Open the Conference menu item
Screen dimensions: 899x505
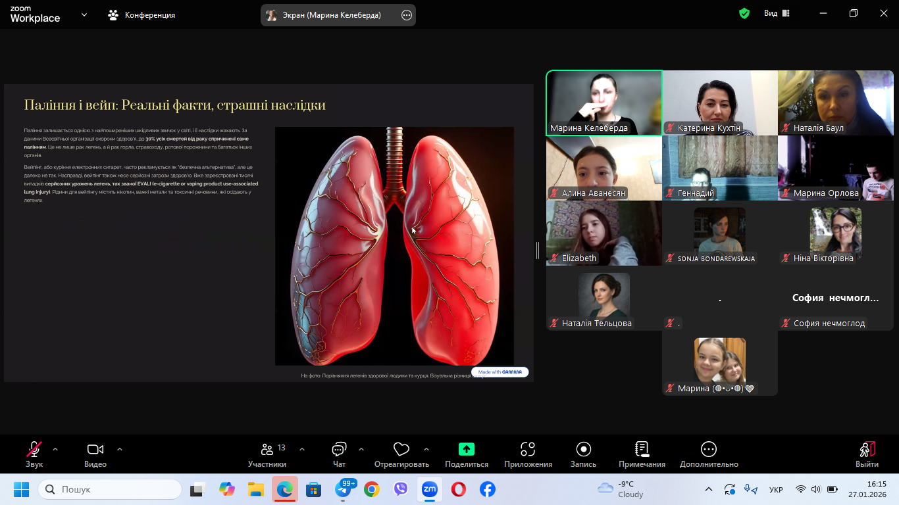[x=141, y=14]
